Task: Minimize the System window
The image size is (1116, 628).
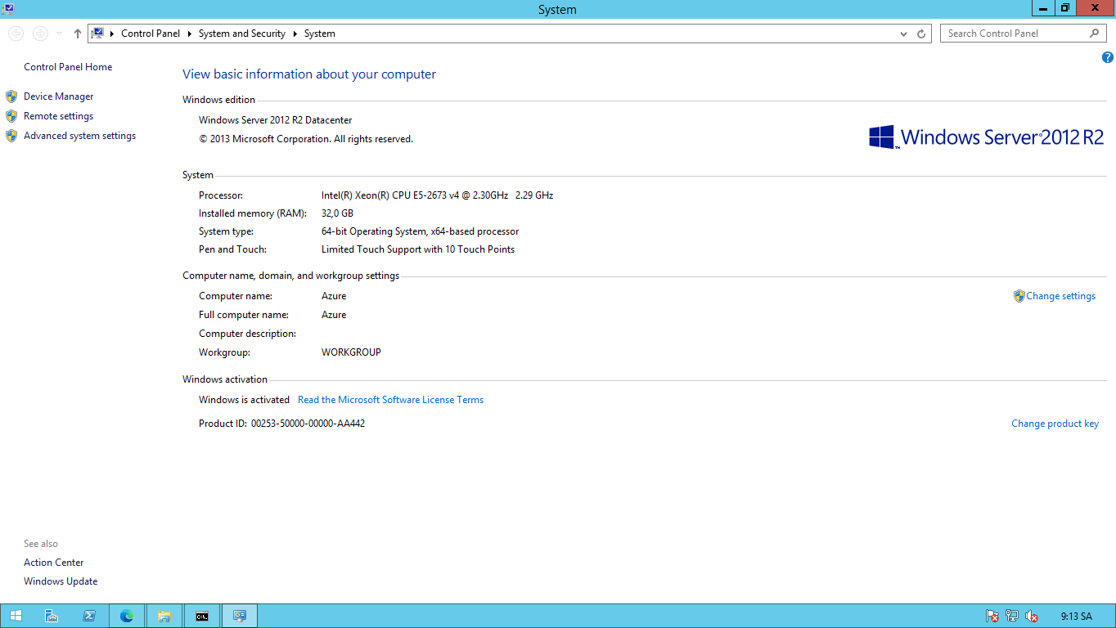Action: pos(1042,8)
